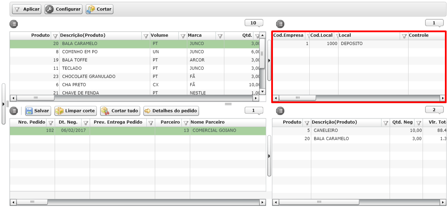The image size is (448, 207).
Task: Click the Limpar corte button
Action: pyautogui.click(x=76, y=111)
